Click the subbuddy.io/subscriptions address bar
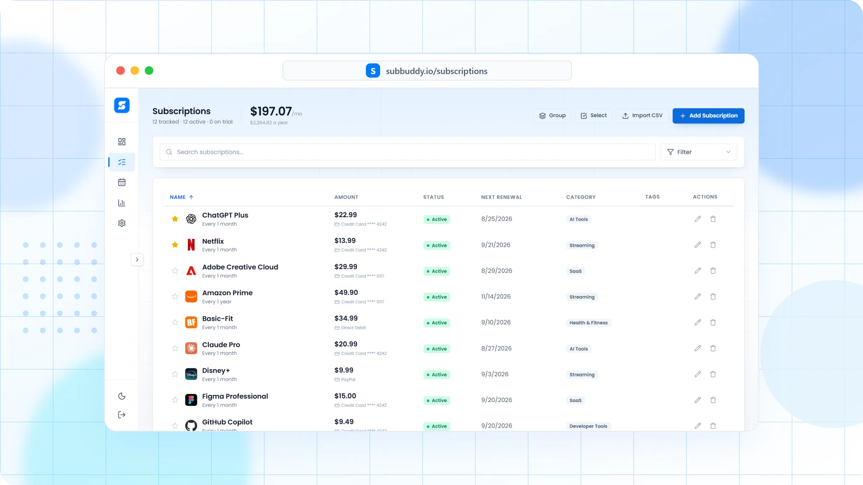Viewport: 863px width, 485px height. [x=427, y=71]
